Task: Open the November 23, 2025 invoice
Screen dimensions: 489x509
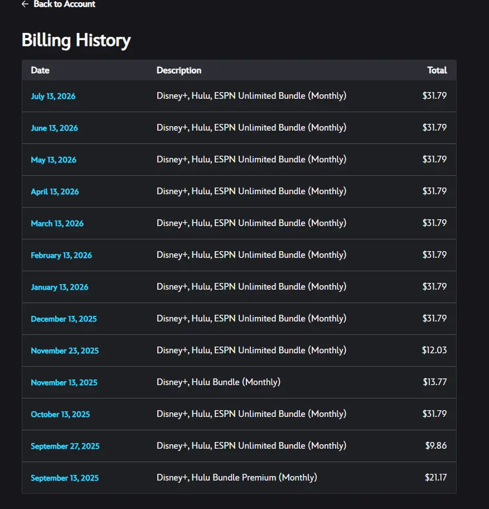Action: click(65, 350)
